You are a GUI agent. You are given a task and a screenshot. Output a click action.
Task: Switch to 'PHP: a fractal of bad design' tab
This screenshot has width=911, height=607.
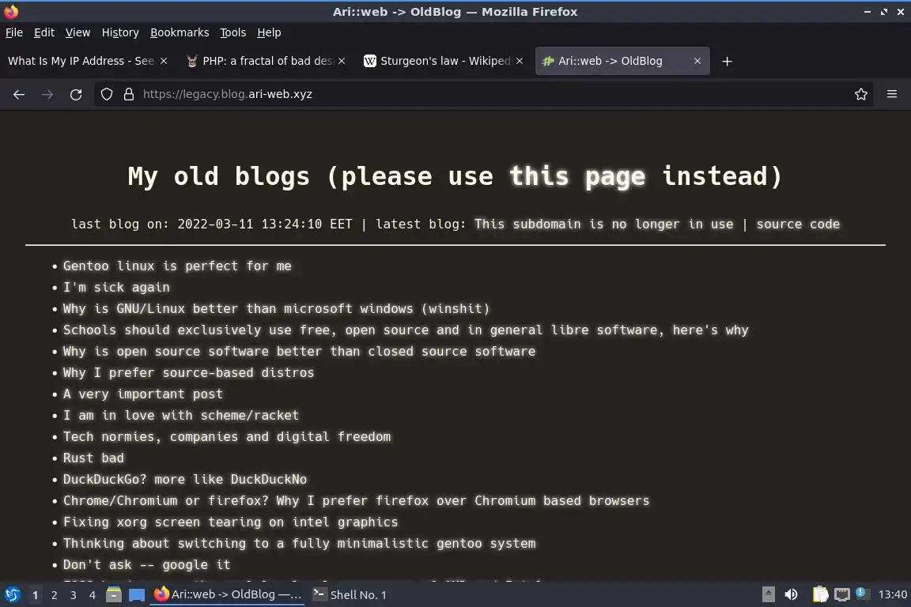coord(266,61)
